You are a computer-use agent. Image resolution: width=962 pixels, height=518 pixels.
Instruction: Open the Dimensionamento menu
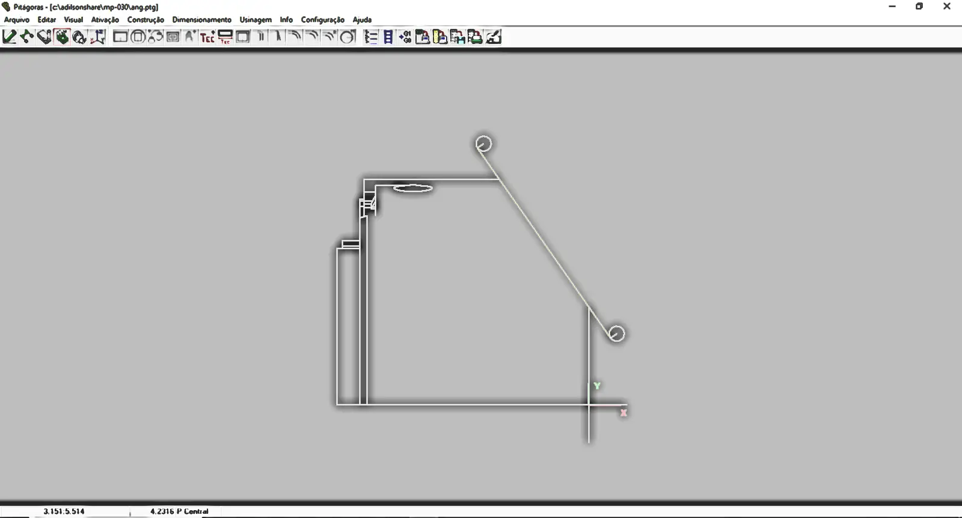tap(201, 20)
